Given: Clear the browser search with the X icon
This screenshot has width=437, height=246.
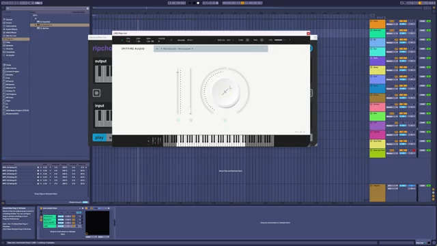Looking at the screenshot, I should pyautogui.click(x=87, y=8).
